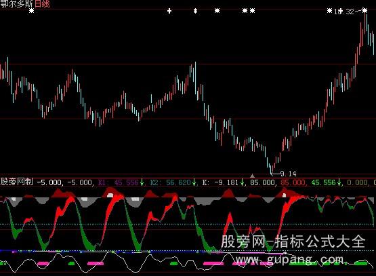Screen dimensions: 376x276
Task: Click the small gray triangle marker near 9.14 low
Action: point(252,176)
